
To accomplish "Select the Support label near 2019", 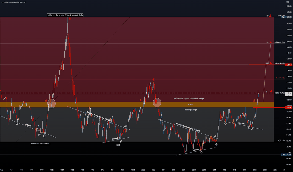I will click(241, 123).
